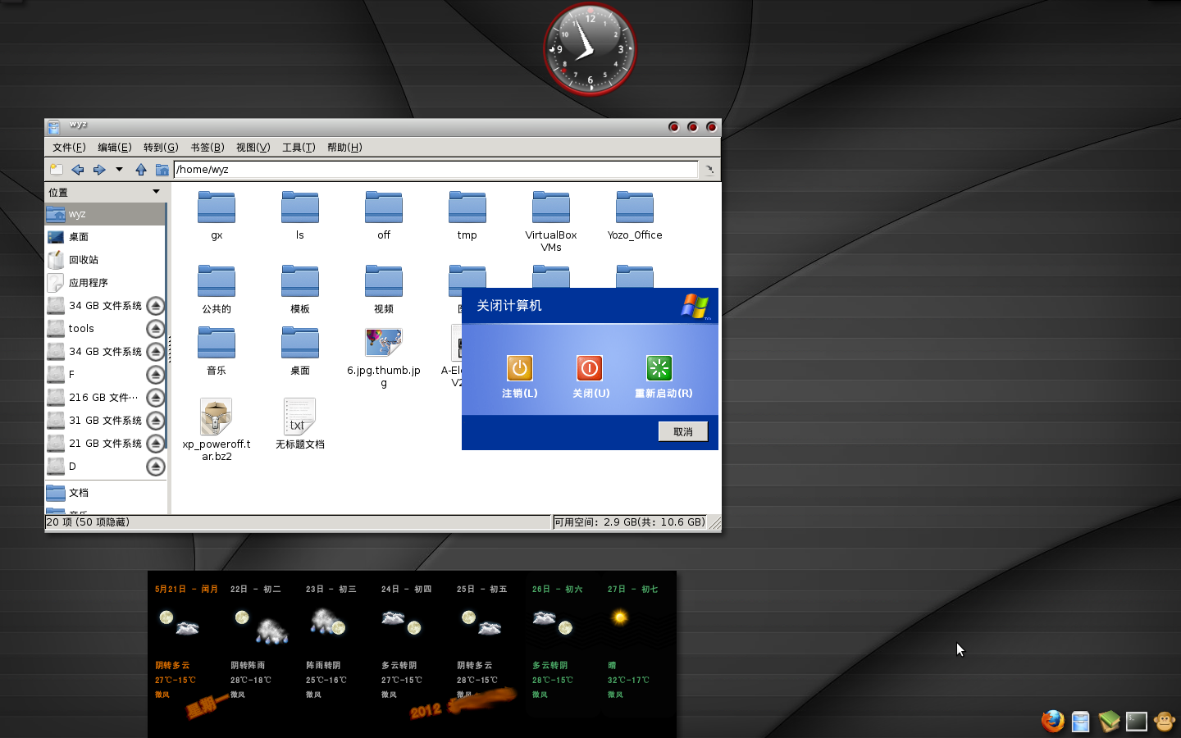Eject the 31 GB 文件系统 volume
Viewport: 1181px width, 738px height.
click(156, 421)
